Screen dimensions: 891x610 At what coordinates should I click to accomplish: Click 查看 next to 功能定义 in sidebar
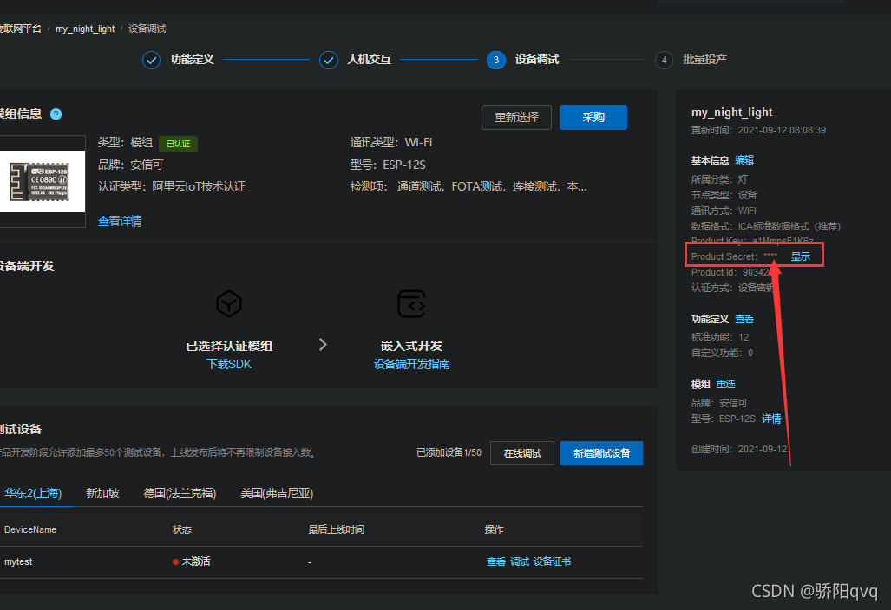pos(744,320)
